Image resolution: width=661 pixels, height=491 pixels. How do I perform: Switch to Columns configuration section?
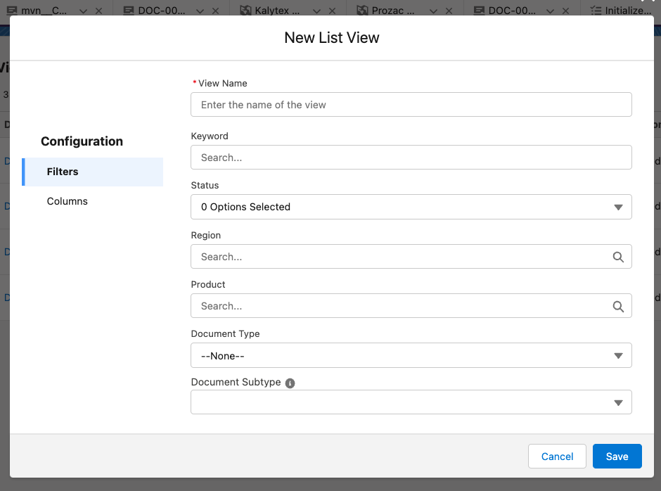pos(68,201)
